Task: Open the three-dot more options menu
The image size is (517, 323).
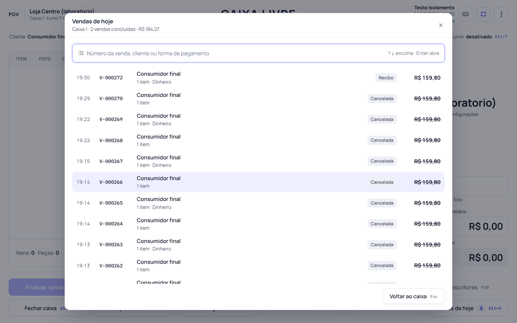Action: click(x=501, y=14)
